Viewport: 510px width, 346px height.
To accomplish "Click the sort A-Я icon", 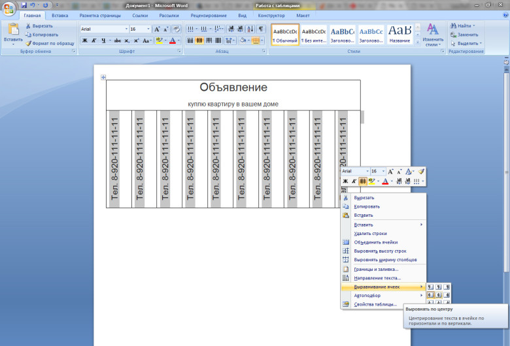I will point(250,29).
